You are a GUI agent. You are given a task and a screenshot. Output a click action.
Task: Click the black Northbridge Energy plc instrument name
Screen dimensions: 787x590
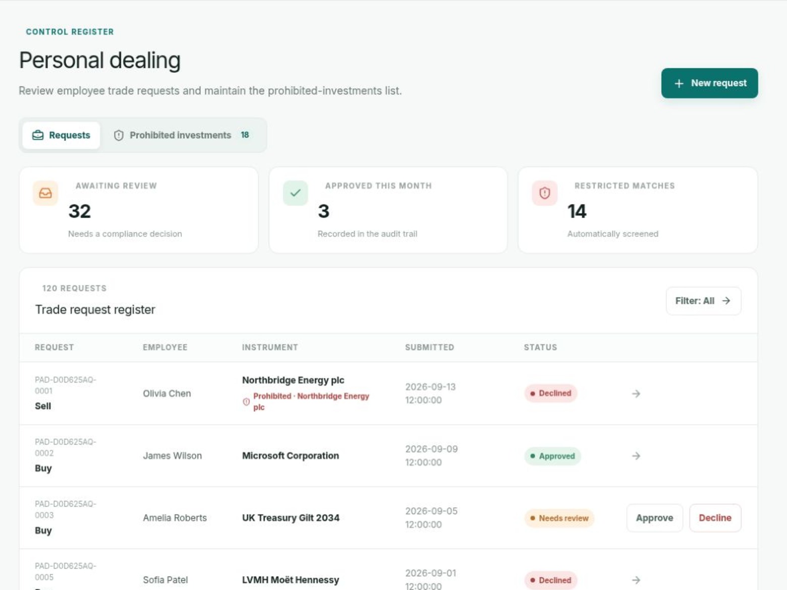click(x=293, y=380)
